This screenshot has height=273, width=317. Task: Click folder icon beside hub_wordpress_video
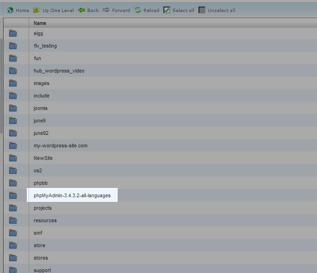point(12,71)
